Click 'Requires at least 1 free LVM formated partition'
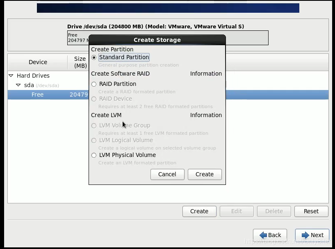This screenshot has height=249, width=335. (153, 133)
